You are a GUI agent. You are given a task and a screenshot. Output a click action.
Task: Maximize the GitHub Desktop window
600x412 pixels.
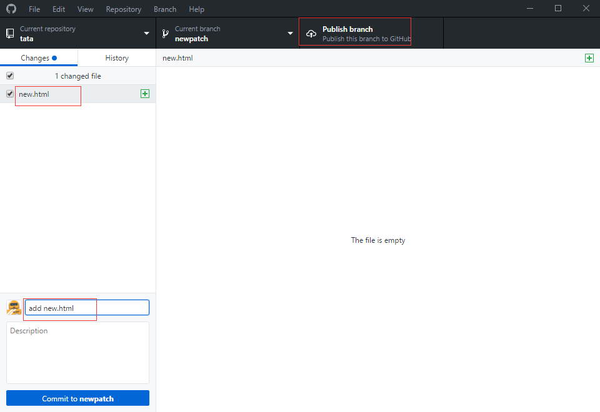558,8
